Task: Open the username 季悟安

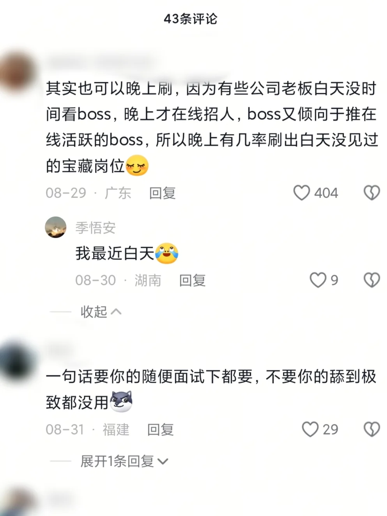Action: pyautogui.click(x=95, y=228)
